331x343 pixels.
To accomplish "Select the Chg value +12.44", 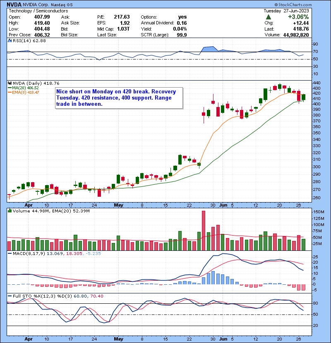I will (x=301, y=23).
